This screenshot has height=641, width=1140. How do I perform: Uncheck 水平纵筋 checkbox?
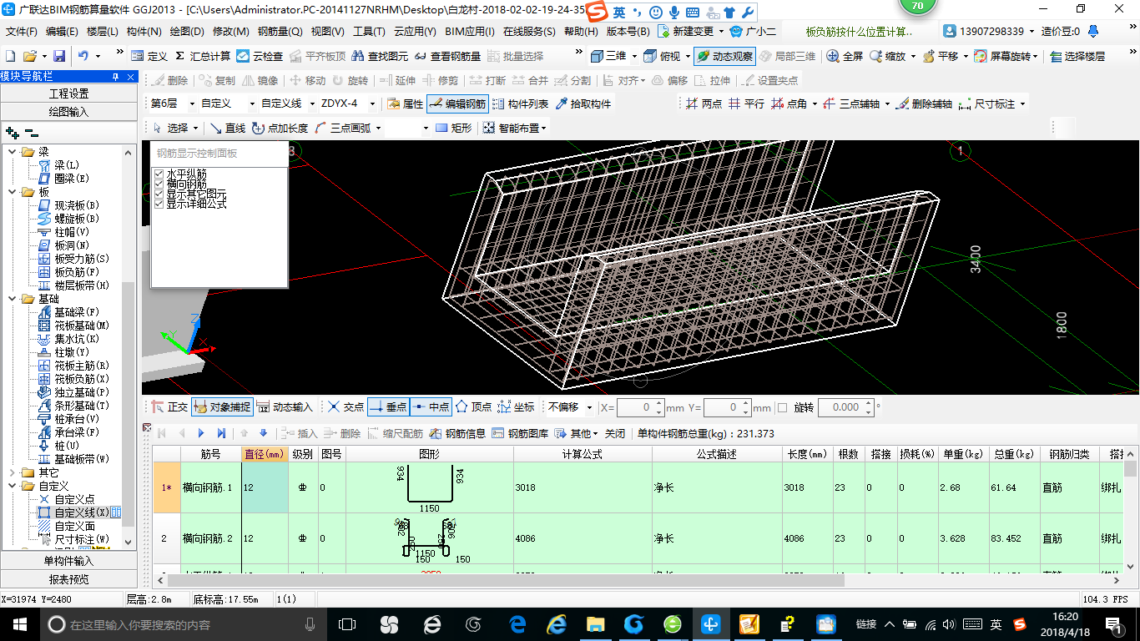159,174
